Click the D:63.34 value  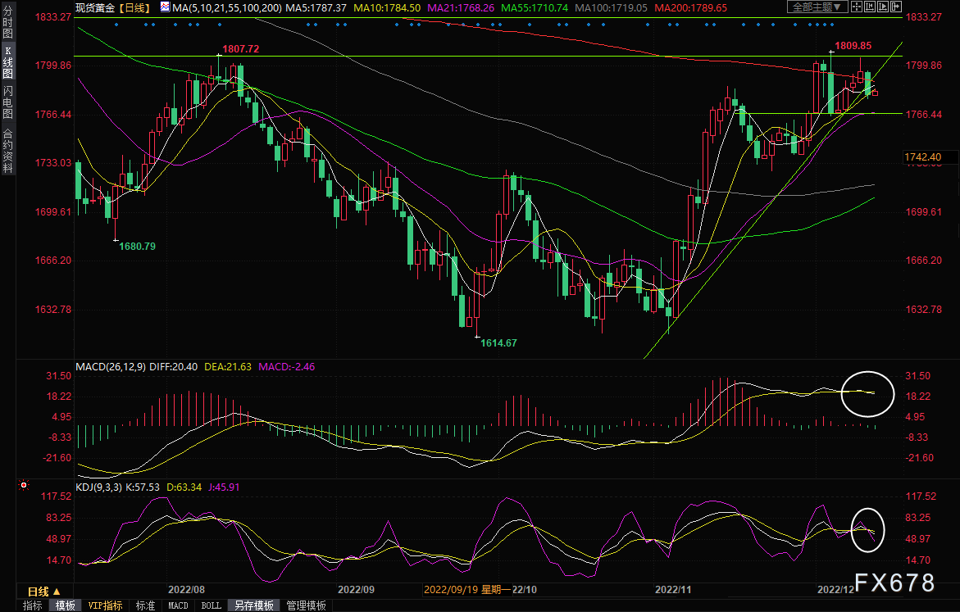click(x=184, y=487)
